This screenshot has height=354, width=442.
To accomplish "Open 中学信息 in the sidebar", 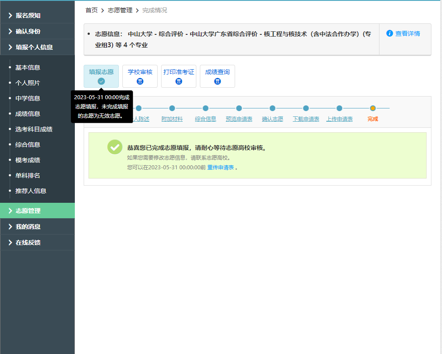I will tap(28, 98).
